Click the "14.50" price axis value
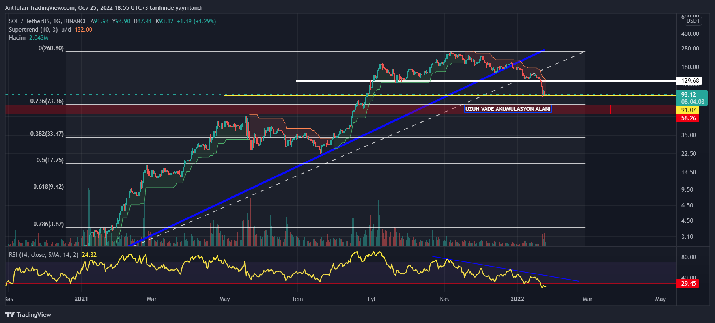 [x=689, y=172]
